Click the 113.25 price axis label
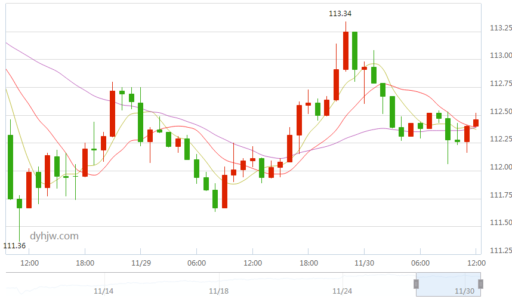The height and width of the screenshot is (302, 512). 501,27
